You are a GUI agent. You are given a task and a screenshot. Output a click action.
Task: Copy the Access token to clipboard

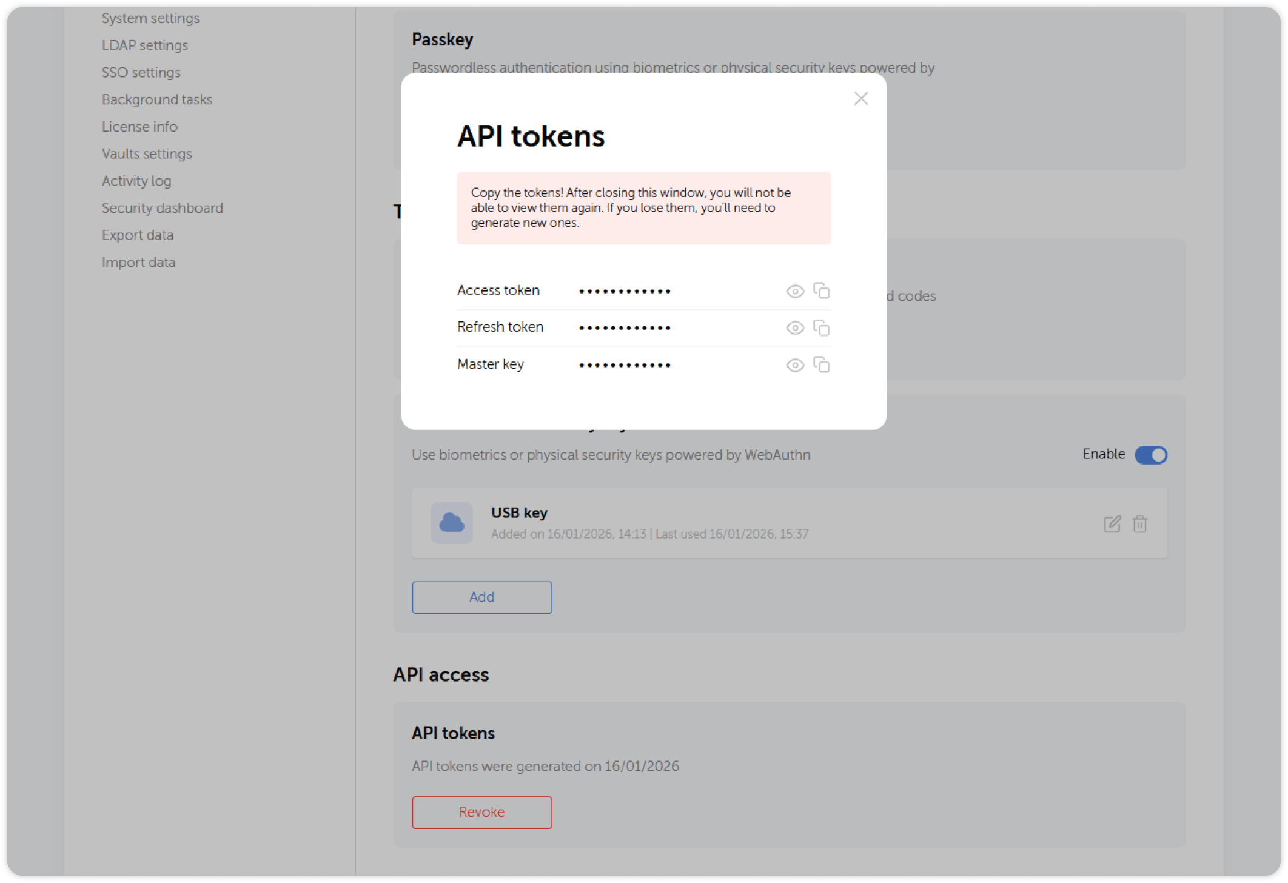point(822,291)
